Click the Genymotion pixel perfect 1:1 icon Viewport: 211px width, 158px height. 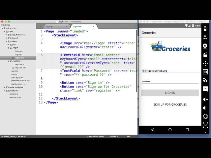(205, 125)
